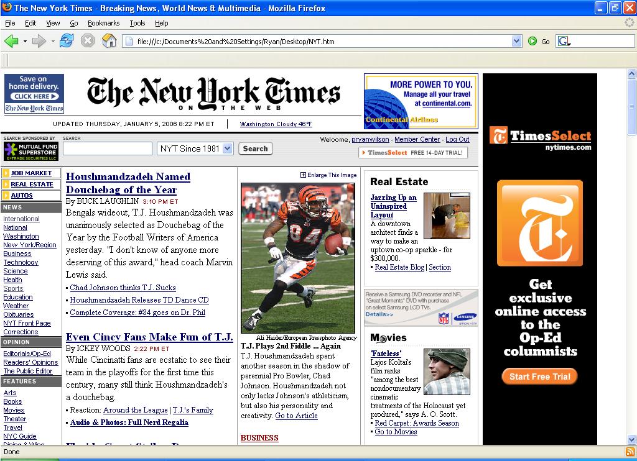Open the Technology section link

(x=21, y=262)
